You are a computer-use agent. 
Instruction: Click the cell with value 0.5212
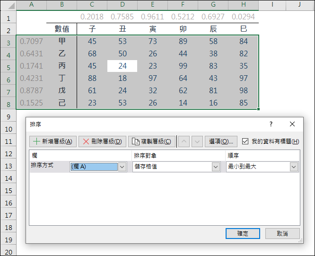coord(183,17)
